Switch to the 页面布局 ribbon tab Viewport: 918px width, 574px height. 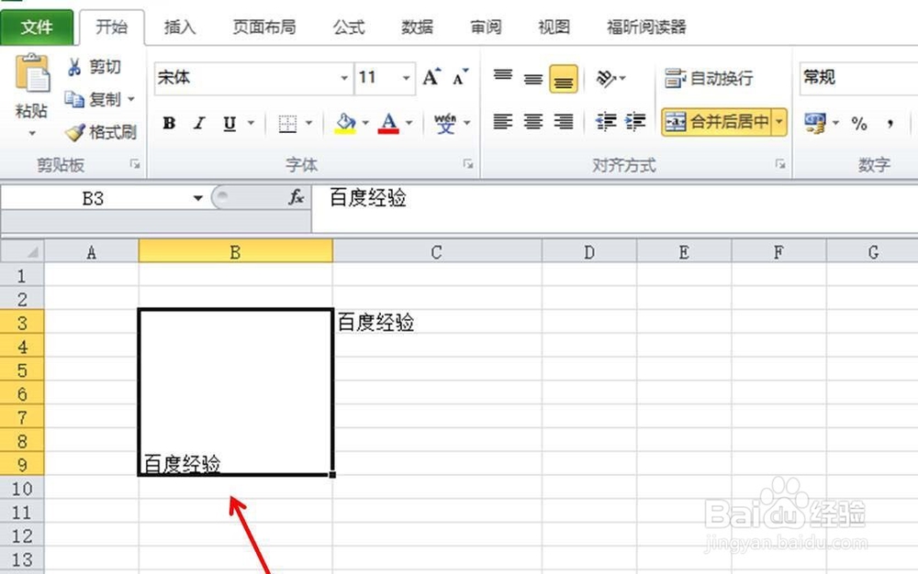(x=263, y=28)
